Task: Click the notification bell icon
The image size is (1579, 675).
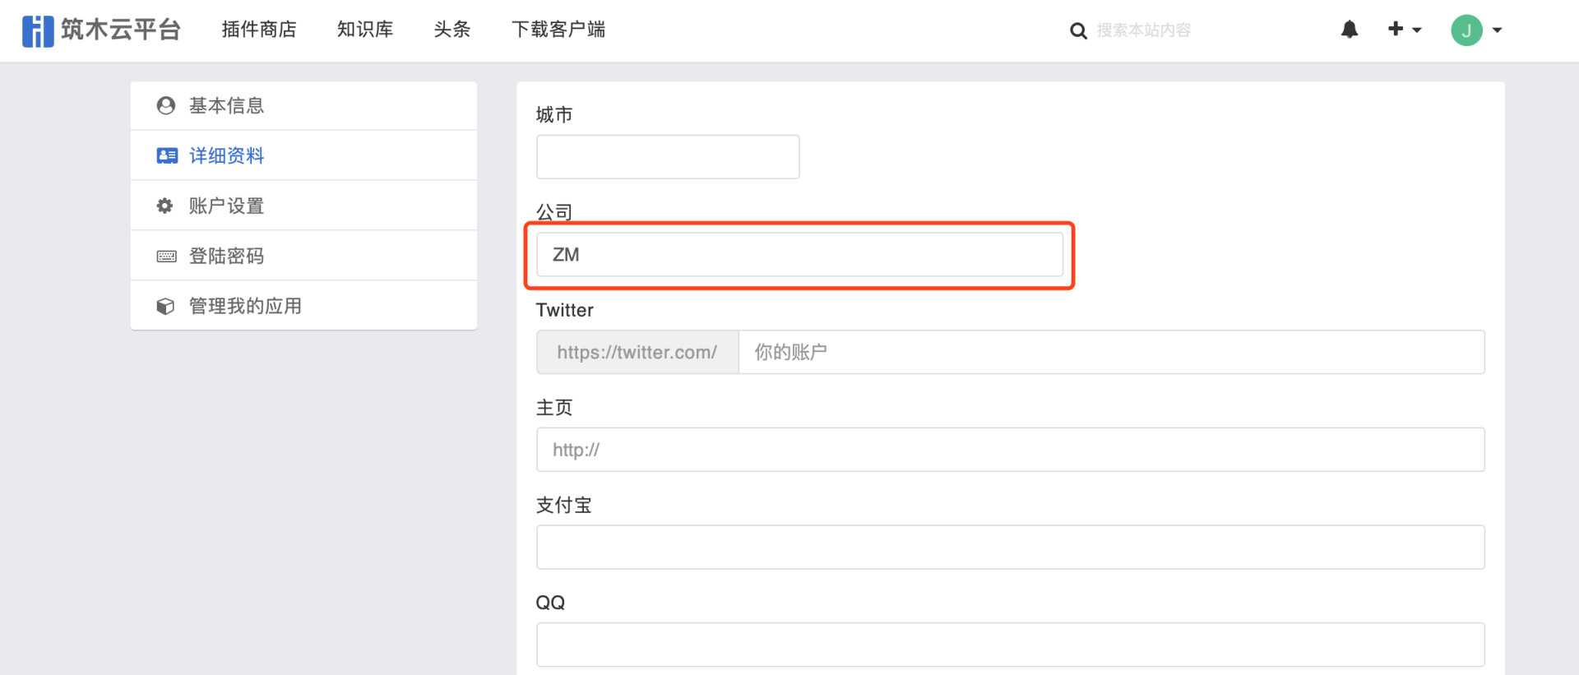Action: click(x=1350, y=30)
